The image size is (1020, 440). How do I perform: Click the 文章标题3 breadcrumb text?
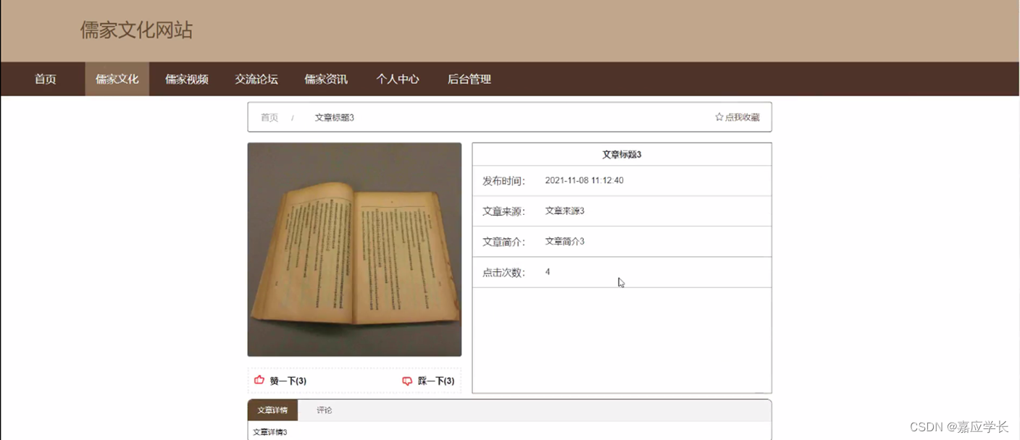click(x=335, y=117)
